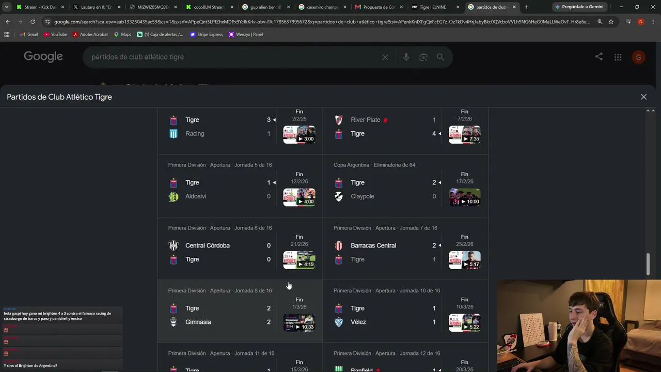Open the Google apps grid

point(618,57)
